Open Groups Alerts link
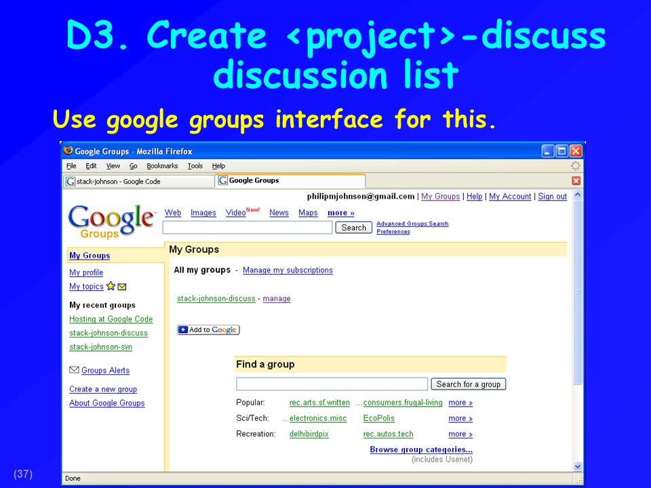This screenshot has width=651, height=488. pos(106,370)
